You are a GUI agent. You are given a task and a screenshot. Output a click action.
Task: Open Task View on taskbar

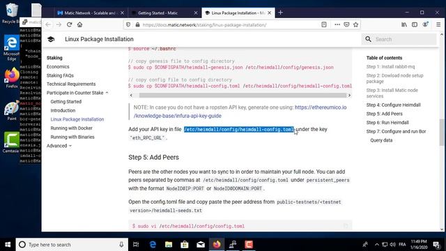[136, 245]
